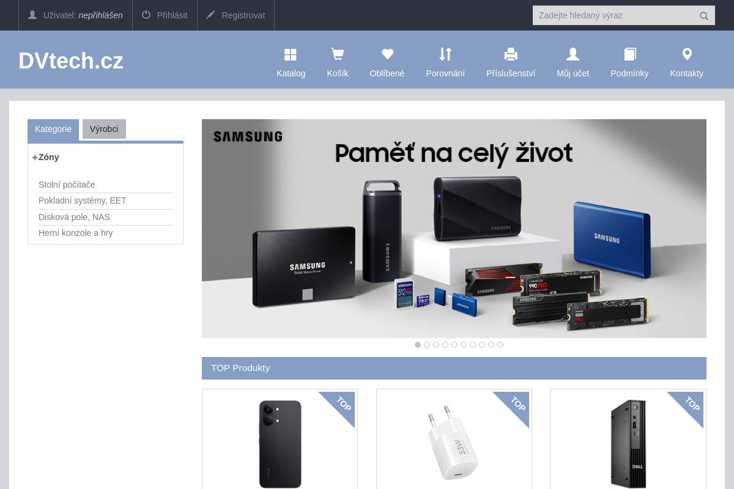Image resolution: width=734 pixels, height=489 pixels.
Task: Select the seventh carousel slide dot
Action: (473, 345)
